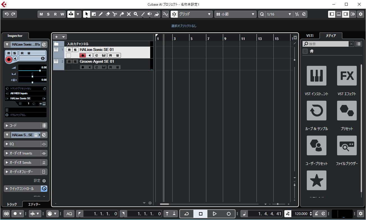Select the Draw pencil tool

[101, 14]
